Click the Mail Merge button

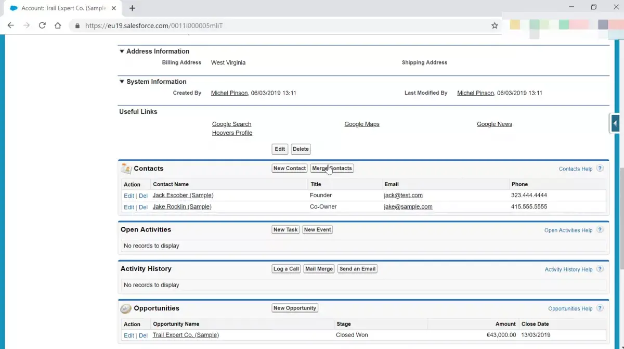[x=319, y=269]
